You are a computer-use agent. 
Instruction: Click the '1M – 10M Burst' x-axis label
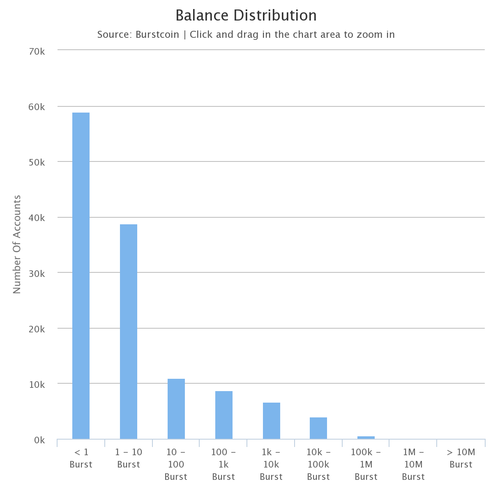click(413, 464)
